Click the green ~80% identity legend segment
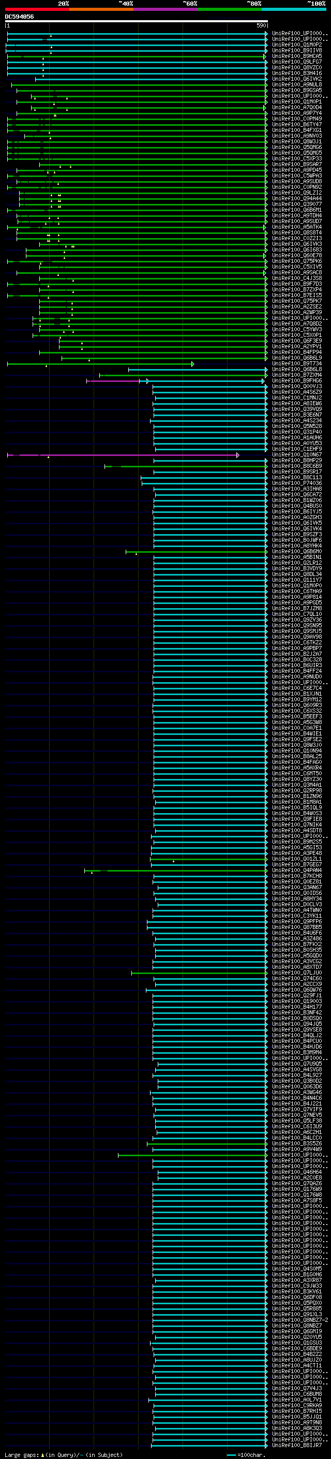This screenshot has height=1459, width=331. coord(230,9)
